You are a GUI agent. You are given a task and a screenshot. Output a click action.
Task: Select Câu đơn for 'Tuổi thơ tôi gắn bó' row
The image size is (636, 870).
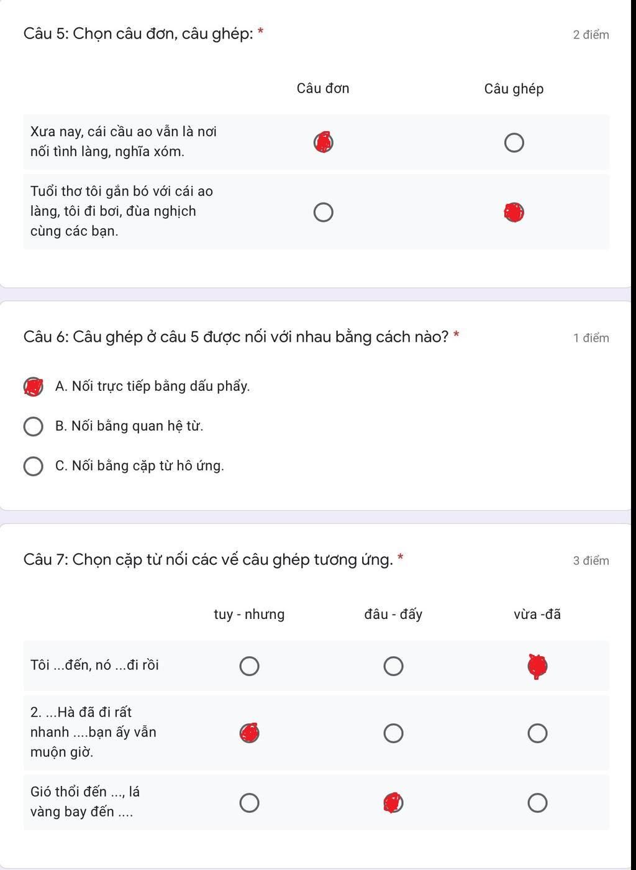click(x=323, y=212)
